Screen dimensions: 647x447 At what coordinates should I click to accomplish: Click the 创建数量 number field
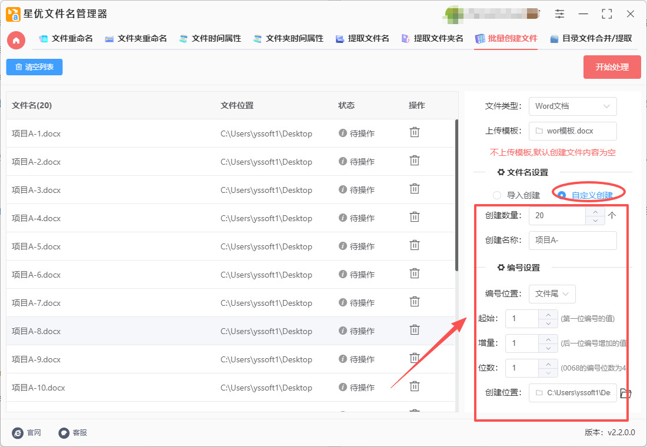click(x=557, y=215)
